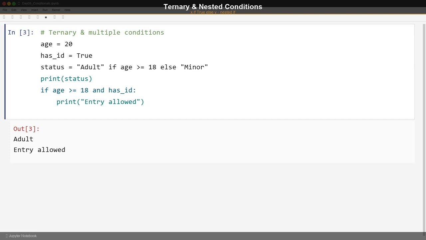Viewport: 426px width, 240px height.
Task: Click the leftmost toolbar icon below File
Action: pos(4,17)
